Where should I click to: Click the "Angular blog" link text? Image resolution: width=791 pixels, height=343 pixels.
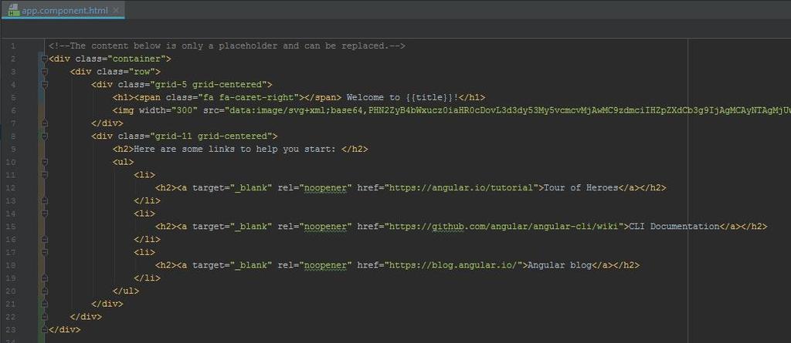(559, 265)
